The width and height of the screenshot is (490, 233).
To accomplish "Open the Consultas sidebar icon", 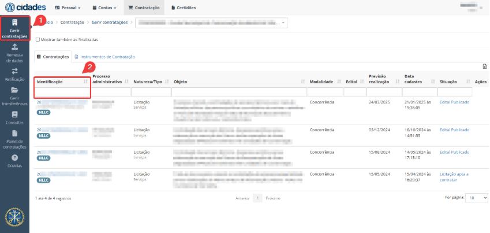I will coord(14,114).
